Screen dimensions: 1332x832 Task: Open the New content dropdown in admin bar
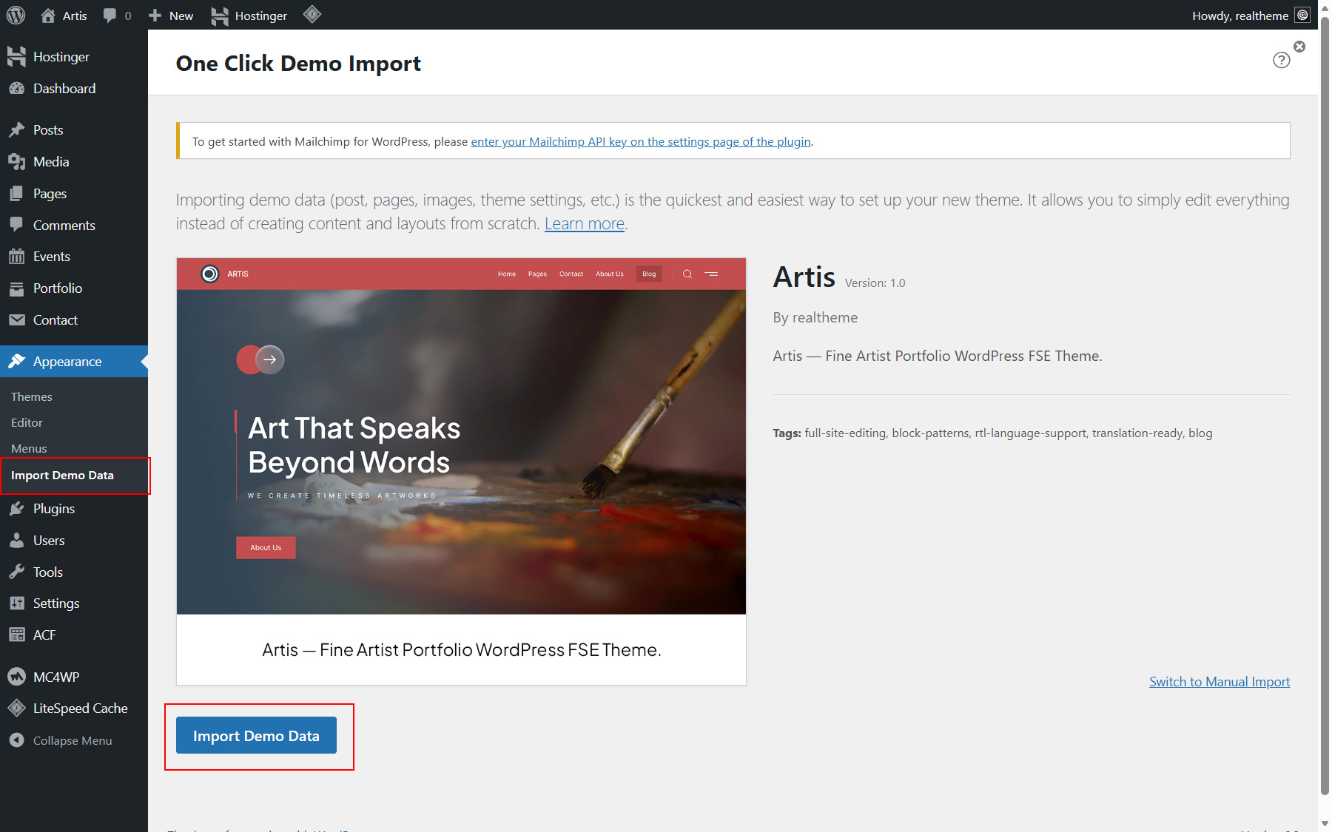(171, 16)
